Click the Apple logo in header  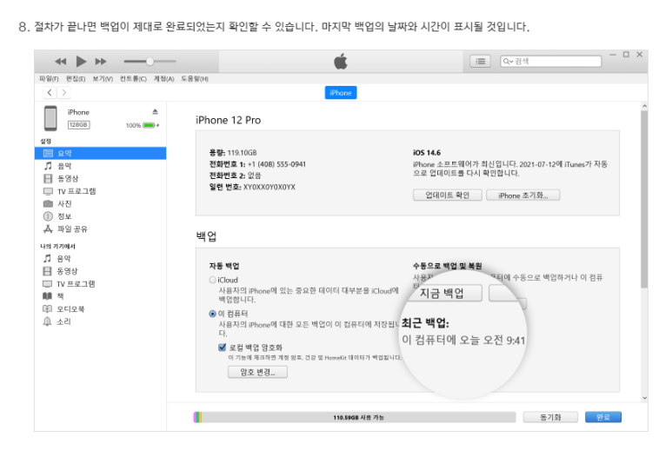pos(341,61)
